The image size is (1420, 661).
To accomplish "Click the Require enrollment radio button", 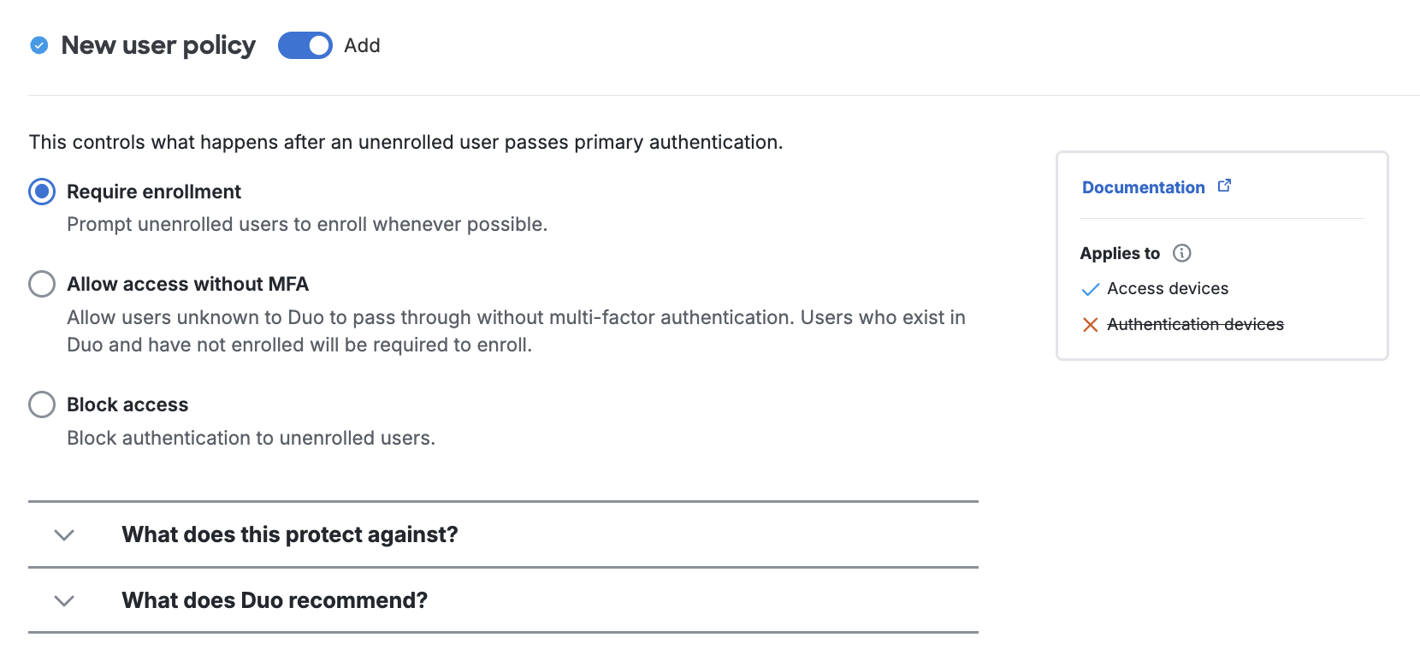I will 41,192.
